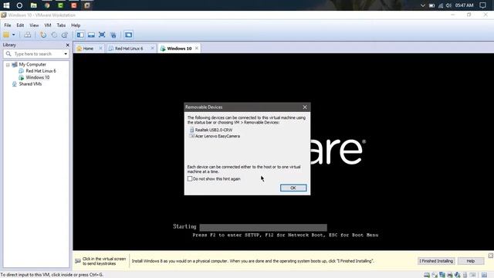Click the display status bar icon
Image resolution: width=494 pixels, height=278 pixels.
point(472,275)
